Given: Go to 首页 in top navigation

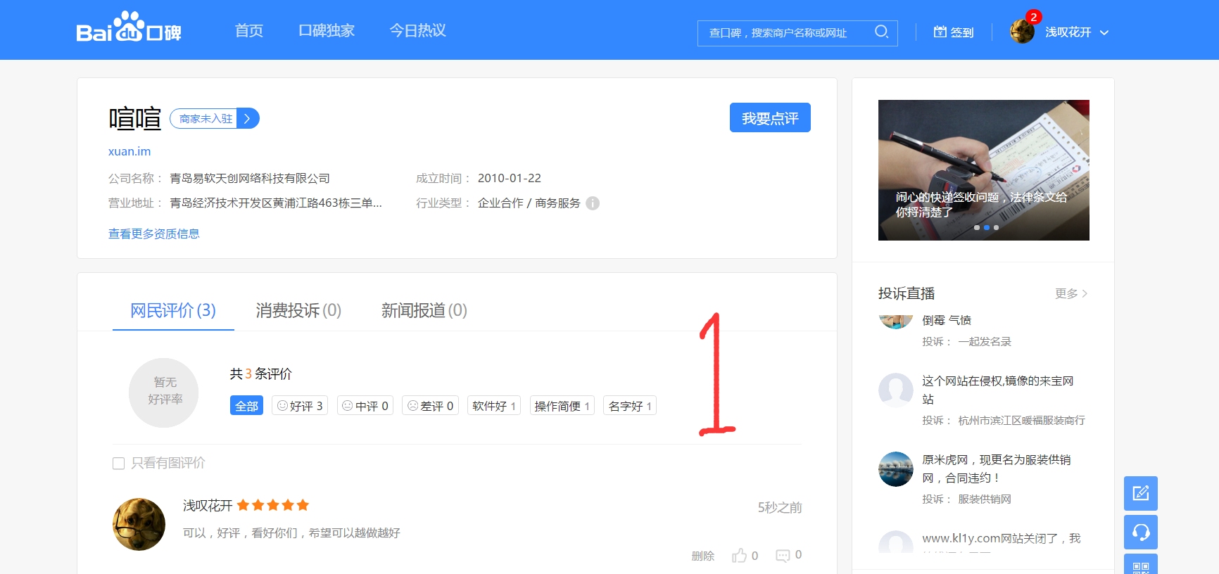Looking at the screenshot, I should tap(249, 31).
